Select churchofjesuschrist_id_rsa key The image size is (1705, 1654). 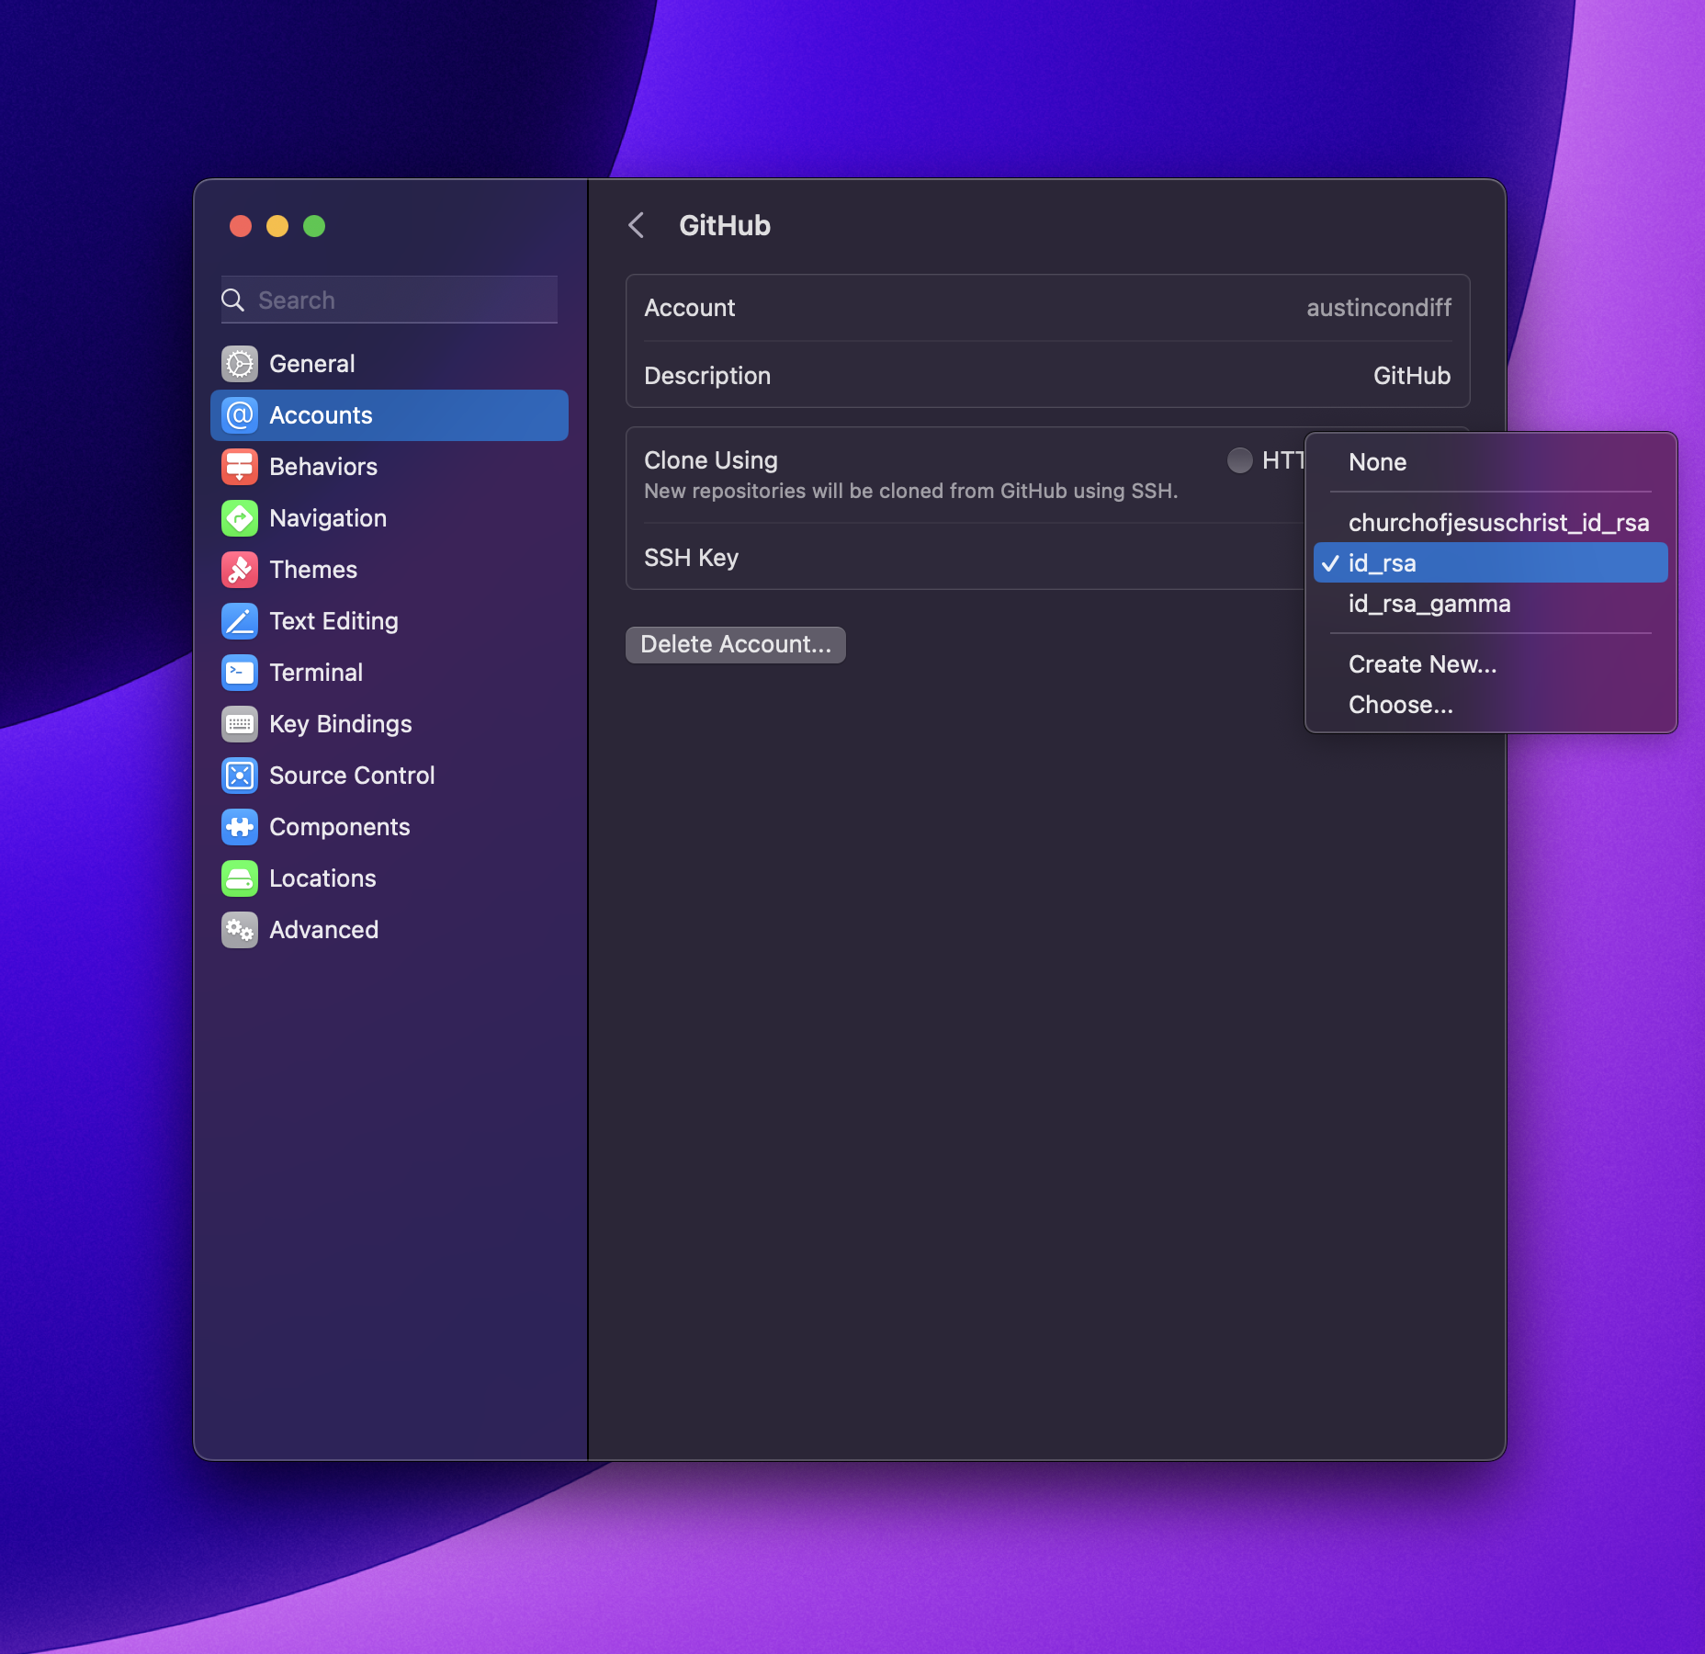point(1490,523)
